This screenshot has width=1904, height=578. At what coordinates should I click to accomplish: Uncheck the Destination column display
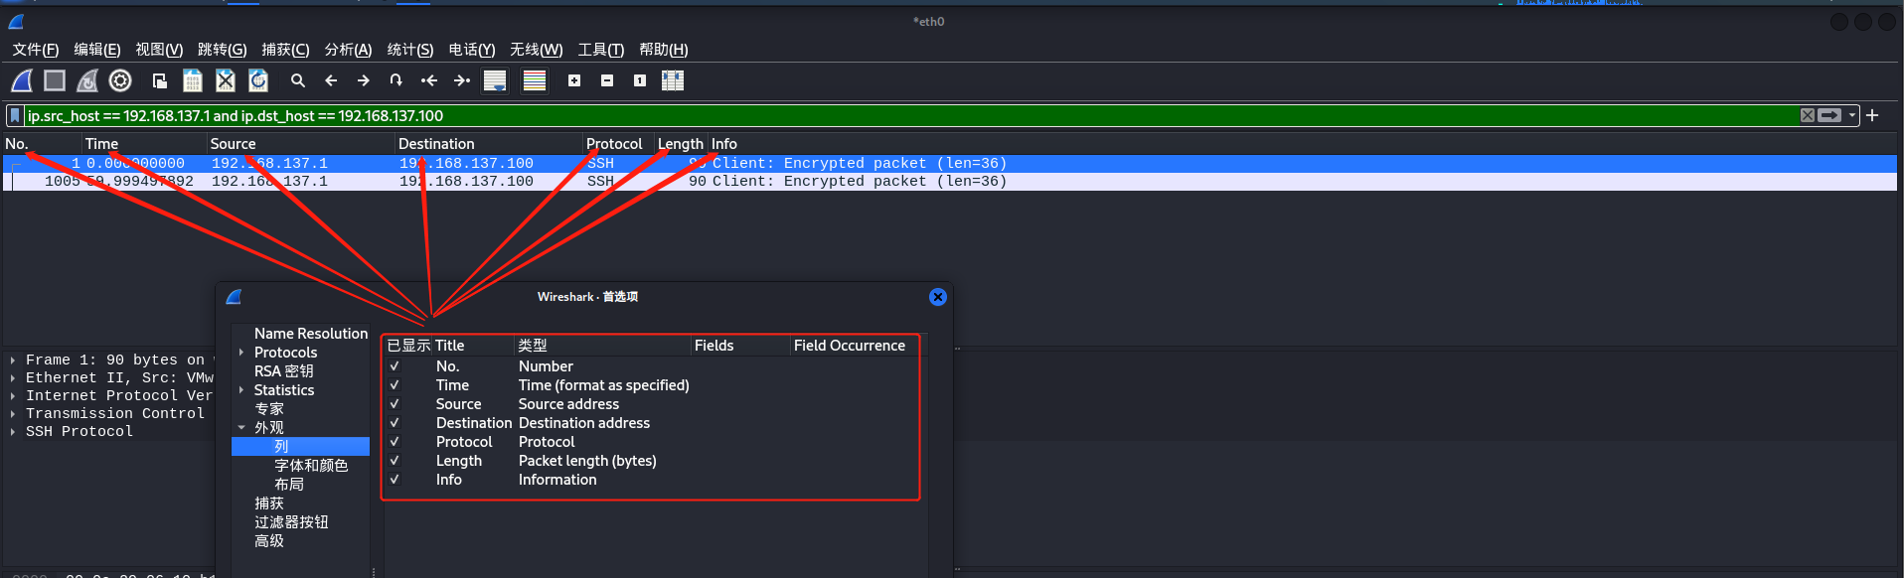point(395,423)
